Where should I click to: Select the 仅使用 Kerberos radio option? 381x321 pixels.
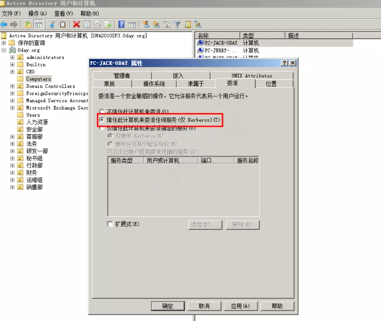[x=110, y=136]
